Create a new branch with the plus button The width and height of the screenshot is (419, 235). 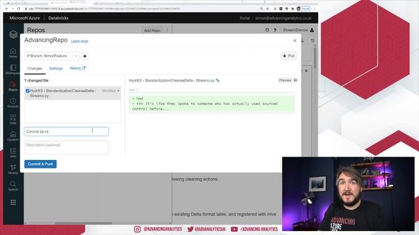pos(84,56)
